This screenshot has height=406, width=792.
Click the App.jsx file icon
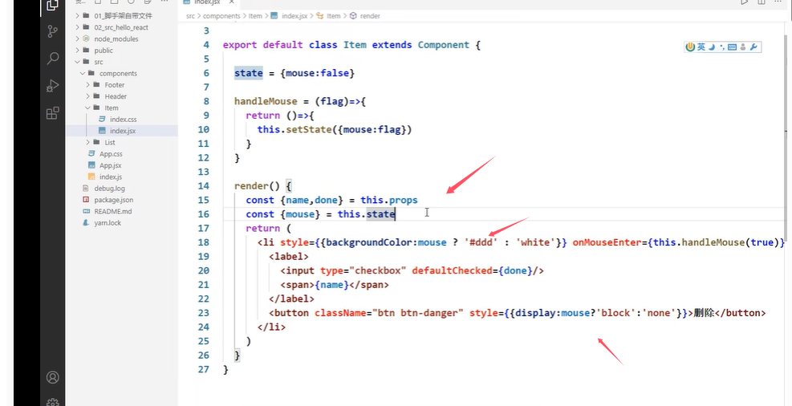[91, 165]
